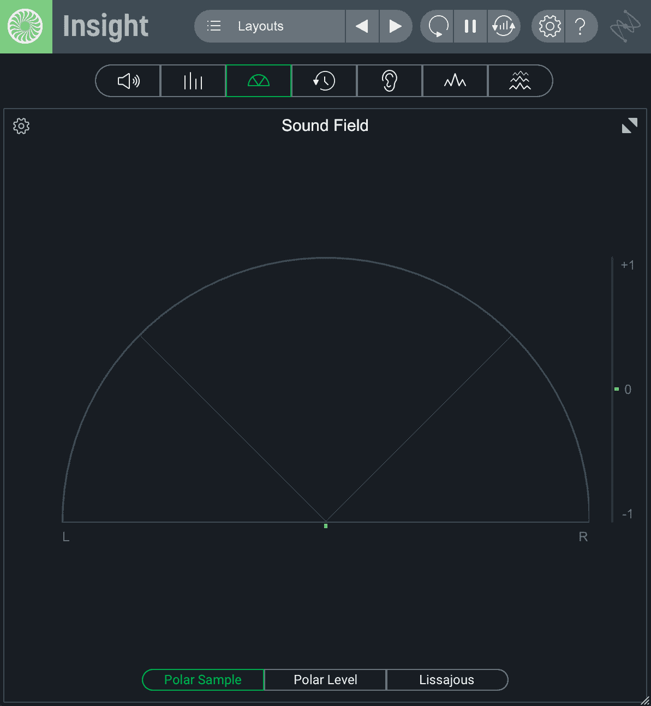Screen dimensions: 651x706
Task: Click the iZotope Insight spiral logo
Action: (26, 26)
